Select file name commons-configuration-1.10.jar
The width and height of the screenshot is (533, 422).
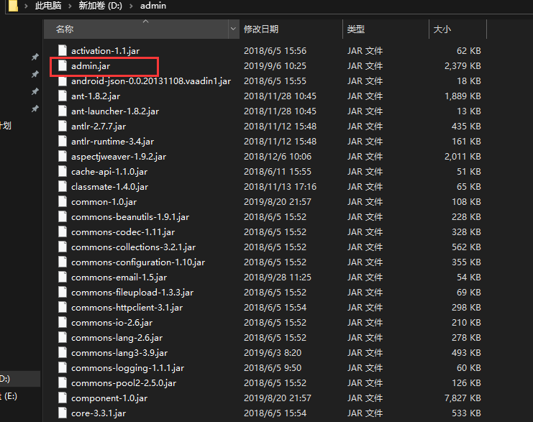tap(138, 262)
